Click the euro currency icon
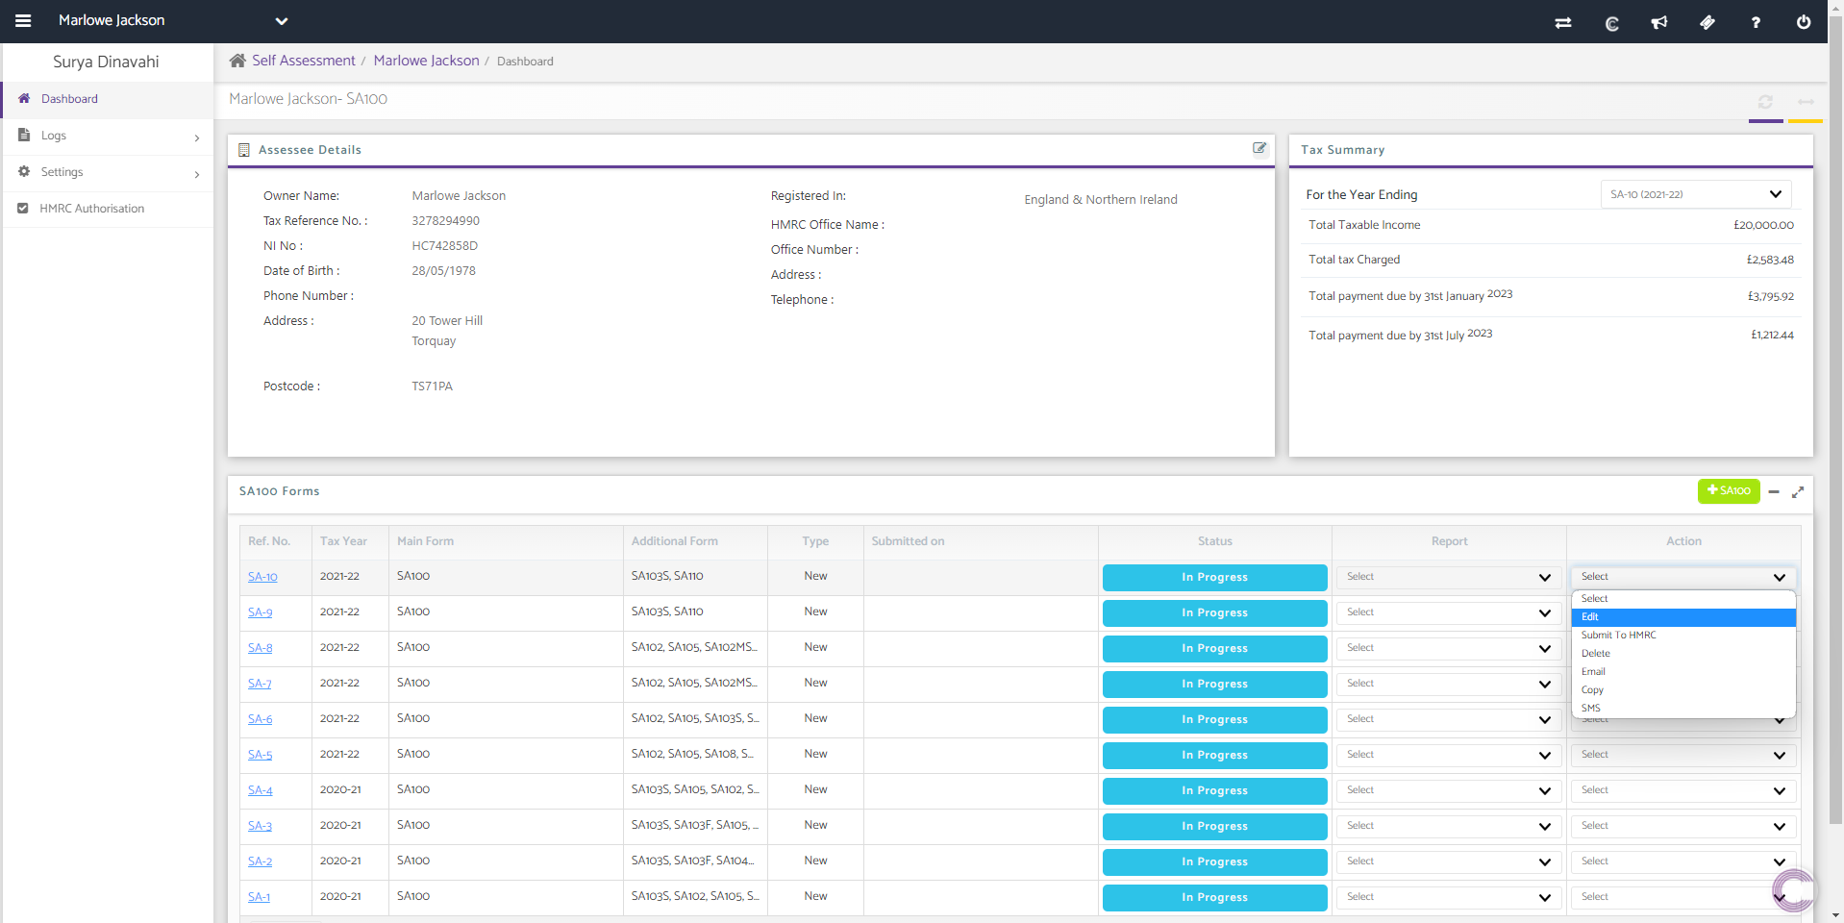This screenshot has width=1844, height=923. 1612,22
